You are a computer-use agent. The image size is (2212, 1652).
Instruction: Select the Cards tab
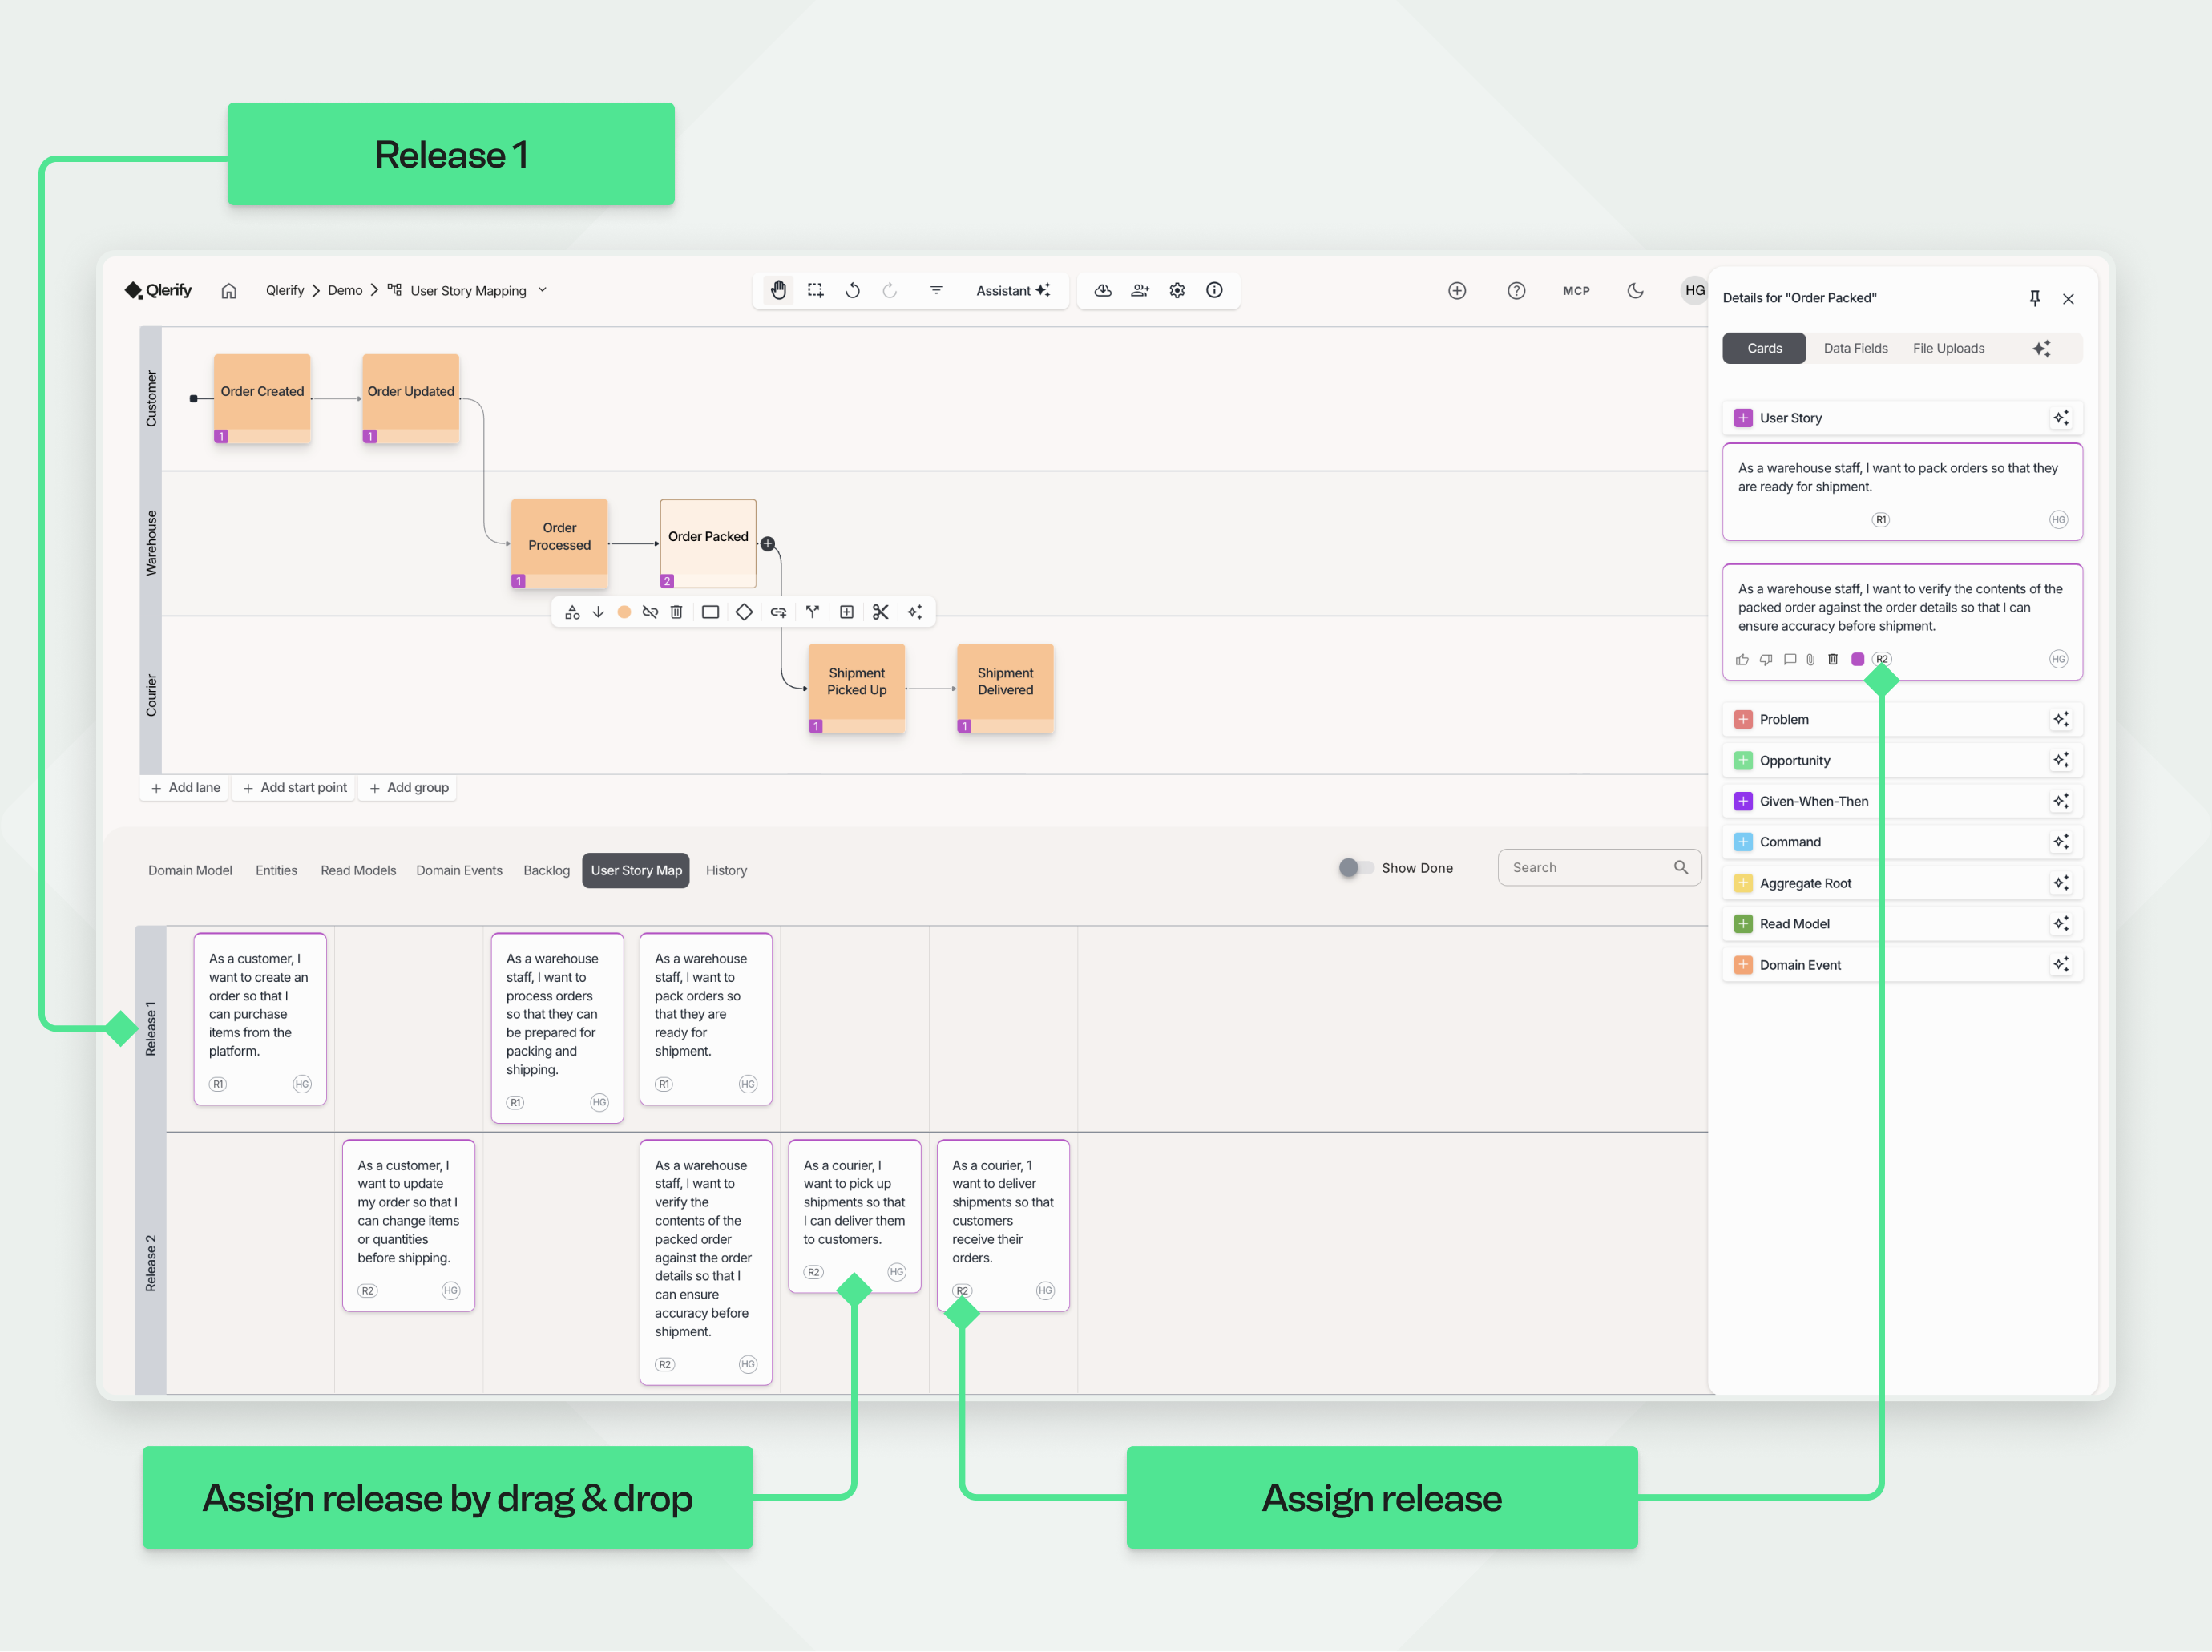click(x=1764, y=348)
